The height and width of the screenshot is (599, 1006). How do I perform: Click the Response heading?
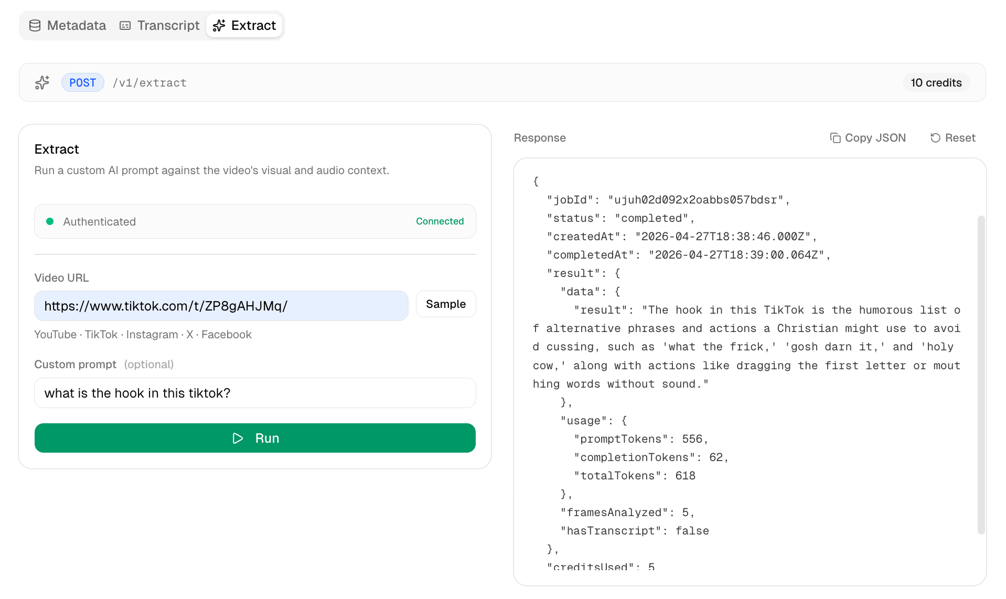(x=540, y=138)
